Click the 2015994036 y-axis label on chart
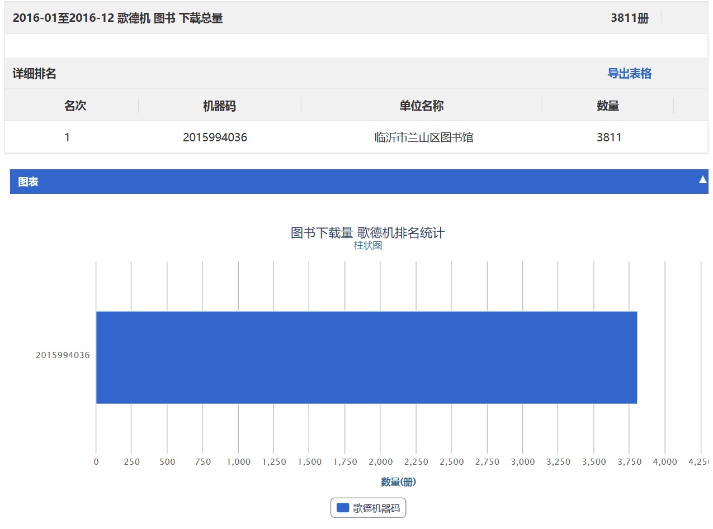The width and height of the screenshot is (713, 529). [x=63, y=355]
